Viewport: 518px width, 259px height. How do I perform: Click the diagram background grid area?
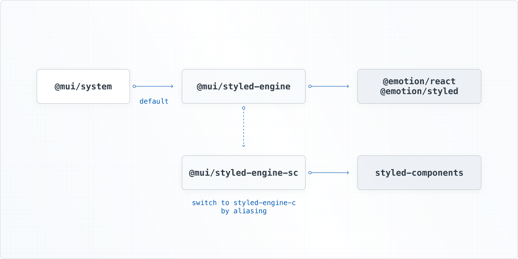point(86,224)
